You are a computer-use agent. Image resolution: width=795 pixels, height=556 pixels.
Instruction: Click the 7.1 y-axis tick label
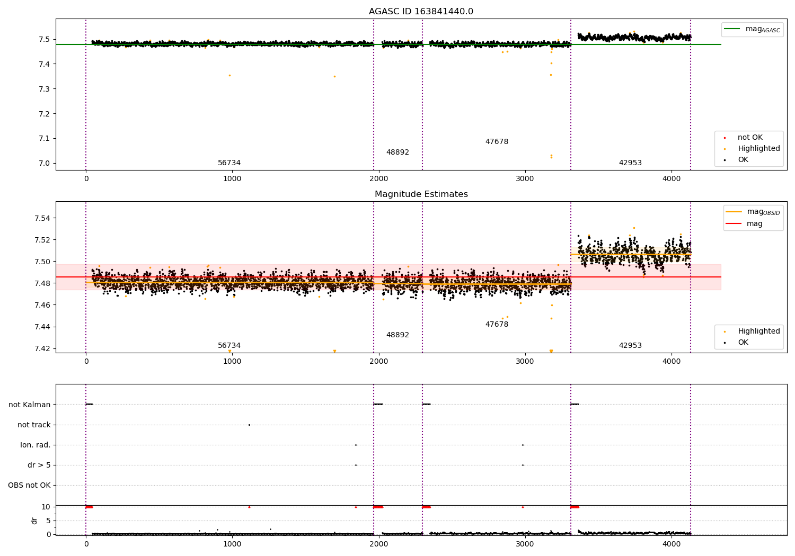pos(44,139)
